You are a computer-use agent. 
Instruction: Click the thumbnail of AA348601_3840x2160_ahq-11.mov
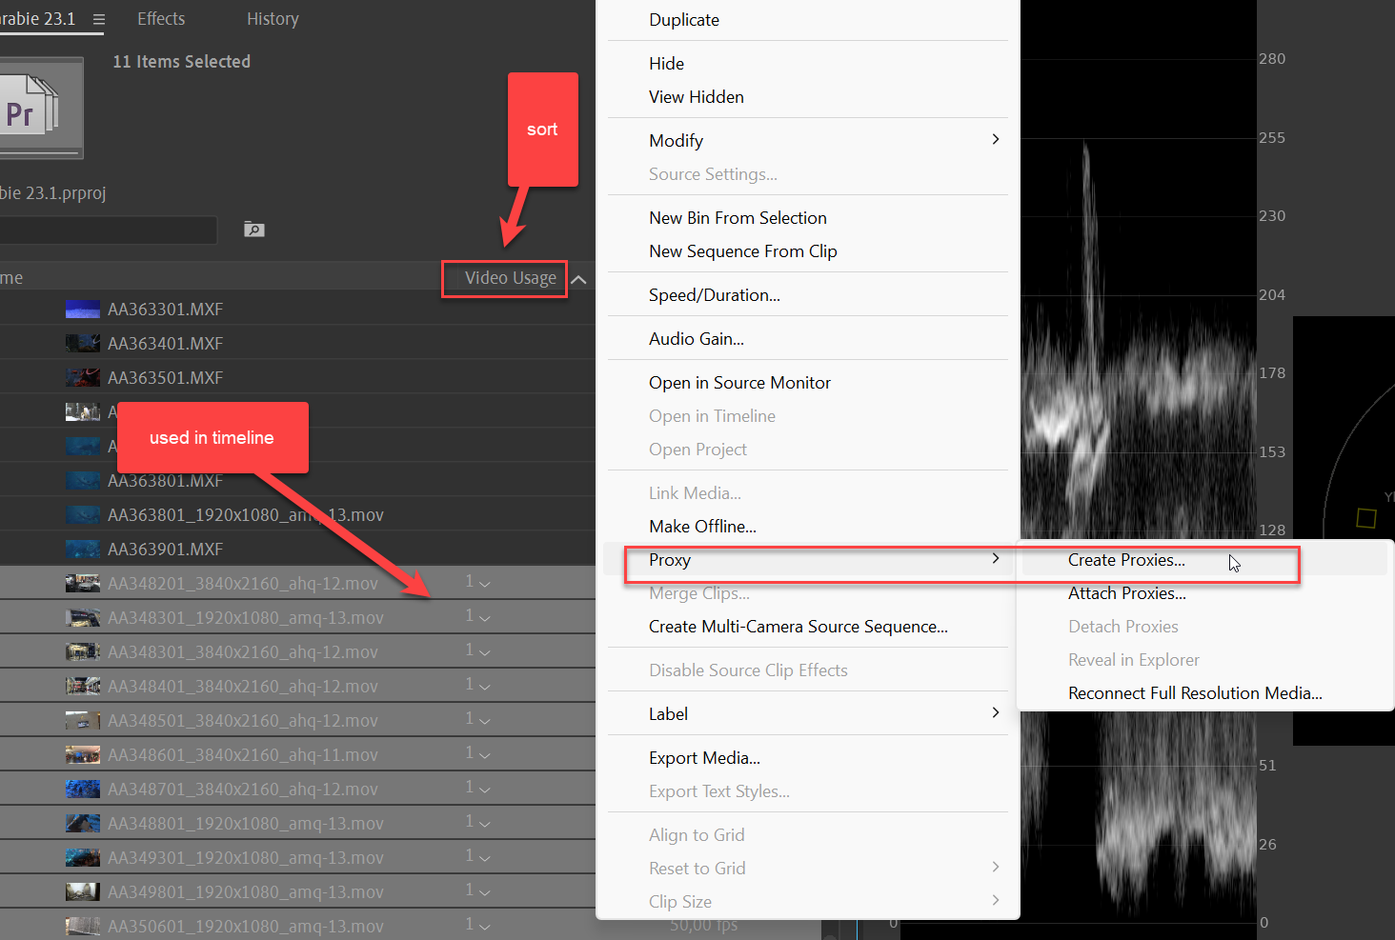pyautogui.click(x=82, y=753)
